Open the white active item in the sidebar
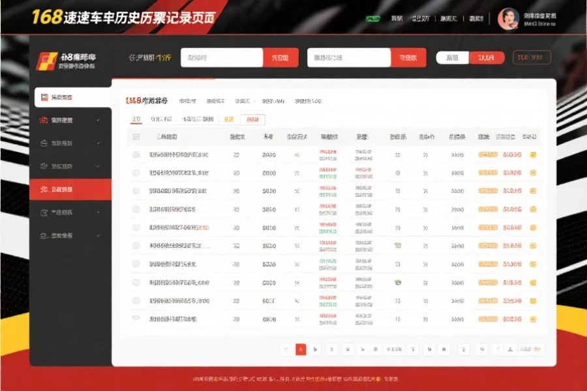Image resolution: width=587 pixels, height=391 pixels. pyautogui.click(x=73, y=97)
